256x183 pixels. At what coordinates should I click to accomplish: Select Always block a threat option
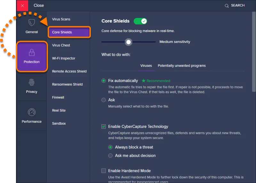[x=110, y=147]
